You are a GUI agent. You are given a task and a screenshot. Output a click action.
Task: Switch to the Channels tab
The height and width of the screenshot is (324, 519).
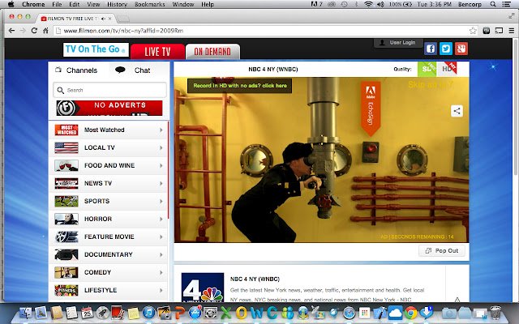pyautogui.click(x=77, y=70)
